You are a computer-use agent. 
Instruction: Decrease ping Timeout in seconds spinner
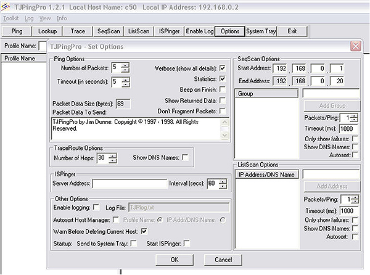[x=126, y=84]
